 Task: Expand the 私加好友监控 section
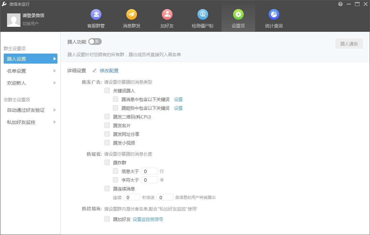point(30,122)
